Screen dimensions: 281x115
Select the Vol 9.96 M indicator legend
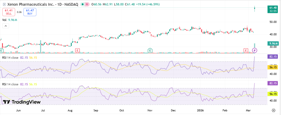pos(10,20)
